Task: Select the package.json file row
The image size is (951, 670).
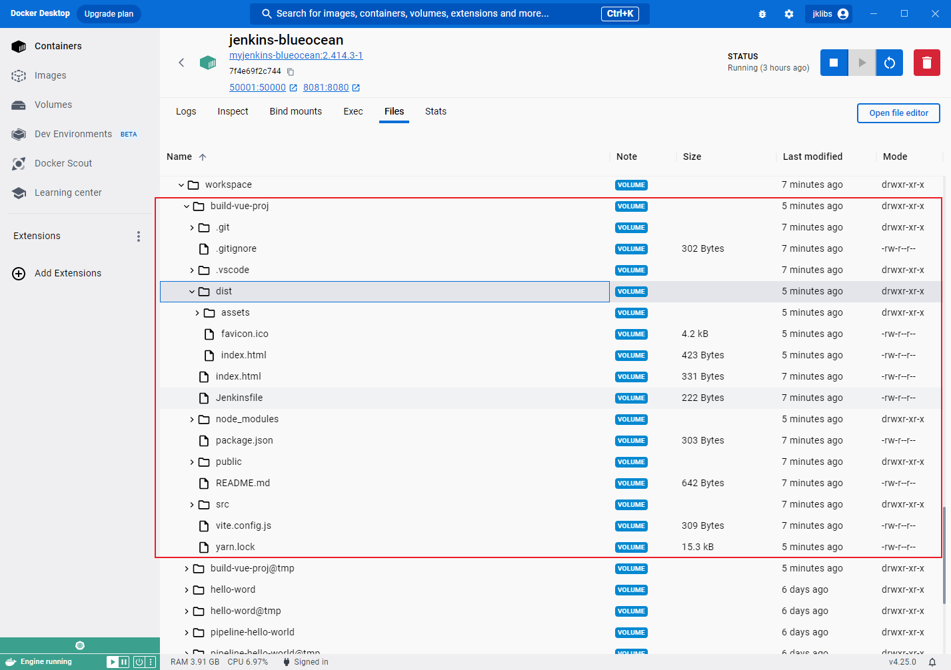Action: click(550, 441)
